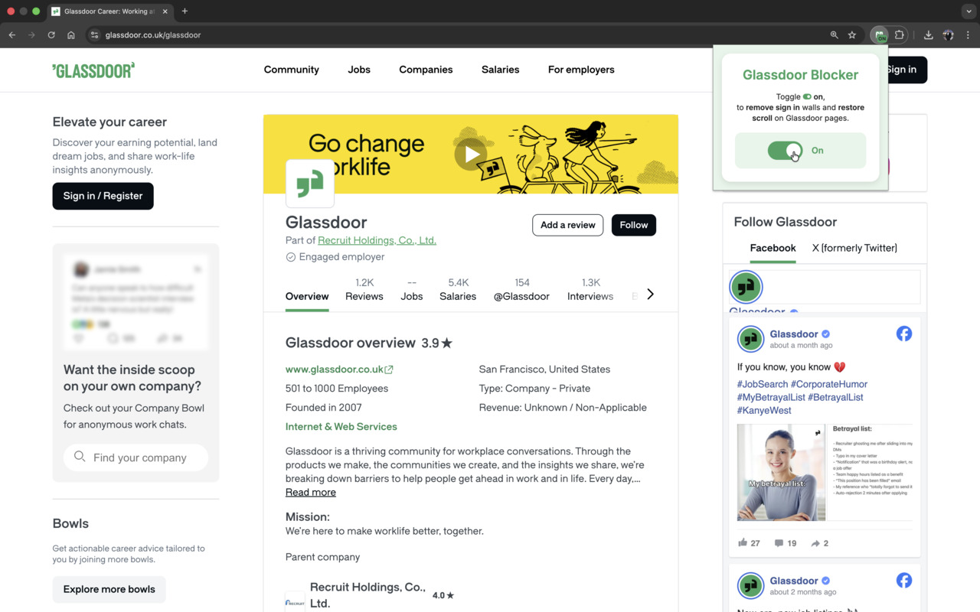Image resolution: width=980 pixels, height=612 pixels.
Task: Click the Find your company search field
Action: 136,457
